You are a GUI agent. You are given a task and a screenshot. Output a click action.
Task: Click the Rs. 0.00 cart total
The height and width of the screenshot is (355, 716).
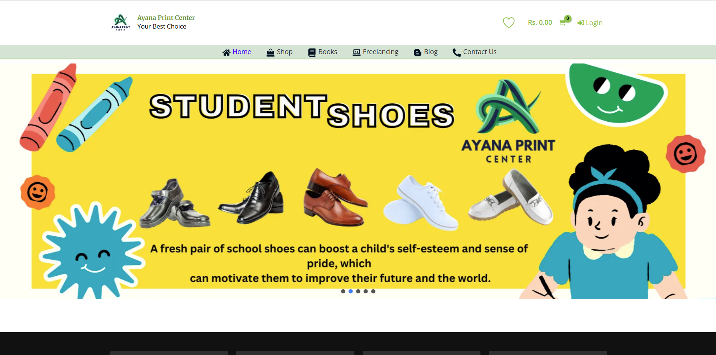pos(540,23)
